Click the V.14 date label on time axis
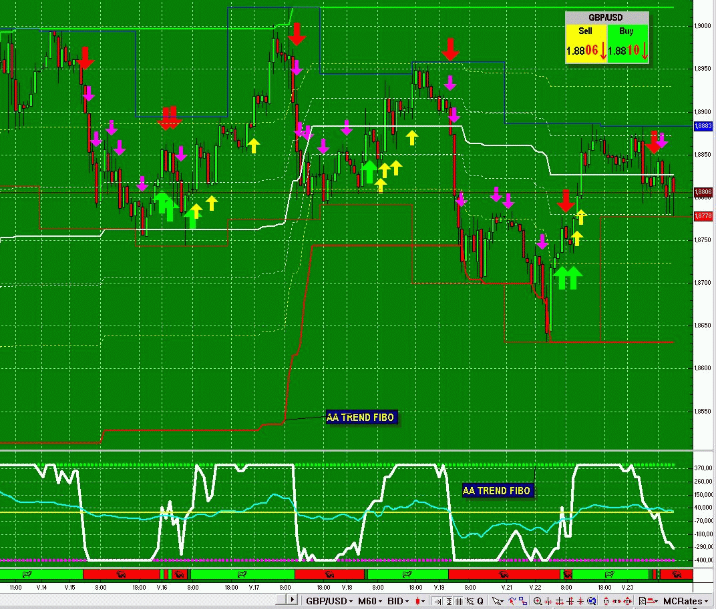 [41, 587]
